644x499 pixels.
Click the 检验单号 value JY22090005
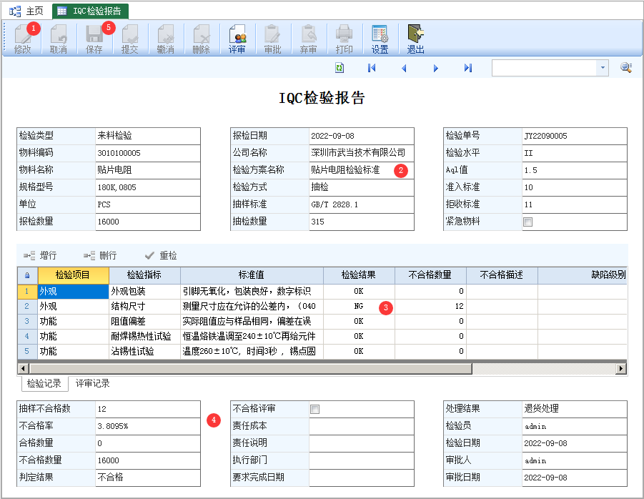point(574,136)
